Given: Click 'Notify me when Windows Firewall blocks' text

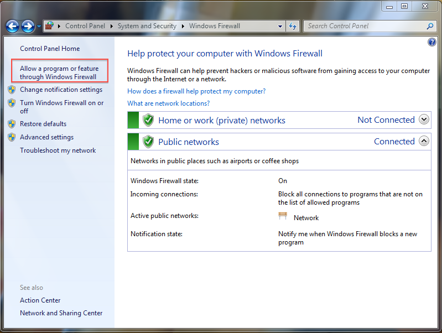Looking at the screenshot, I should [x=347, y=238].
